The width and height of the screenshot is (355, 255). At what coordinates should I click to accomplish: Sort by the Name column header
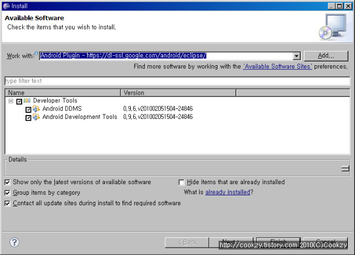coord(63,93)
